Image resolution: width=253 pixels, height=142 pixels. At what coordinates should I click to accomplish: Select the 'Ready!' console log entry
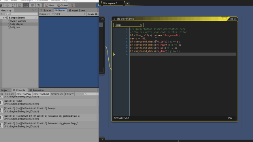(48, 110)
